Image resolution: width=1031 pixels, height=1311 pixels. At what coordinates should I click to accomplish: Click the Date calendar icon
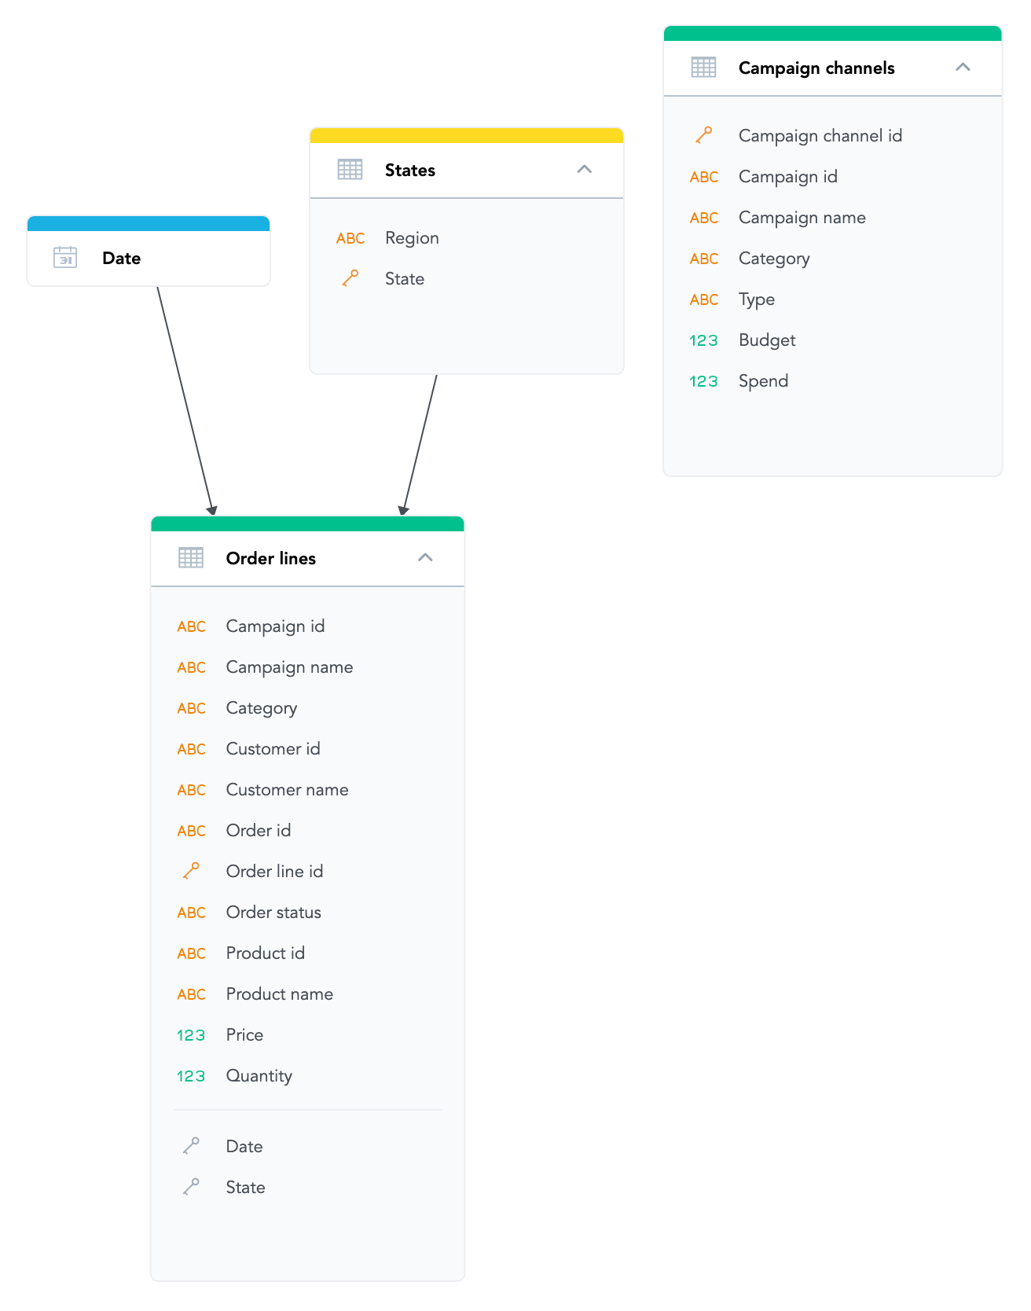point(65,257)
